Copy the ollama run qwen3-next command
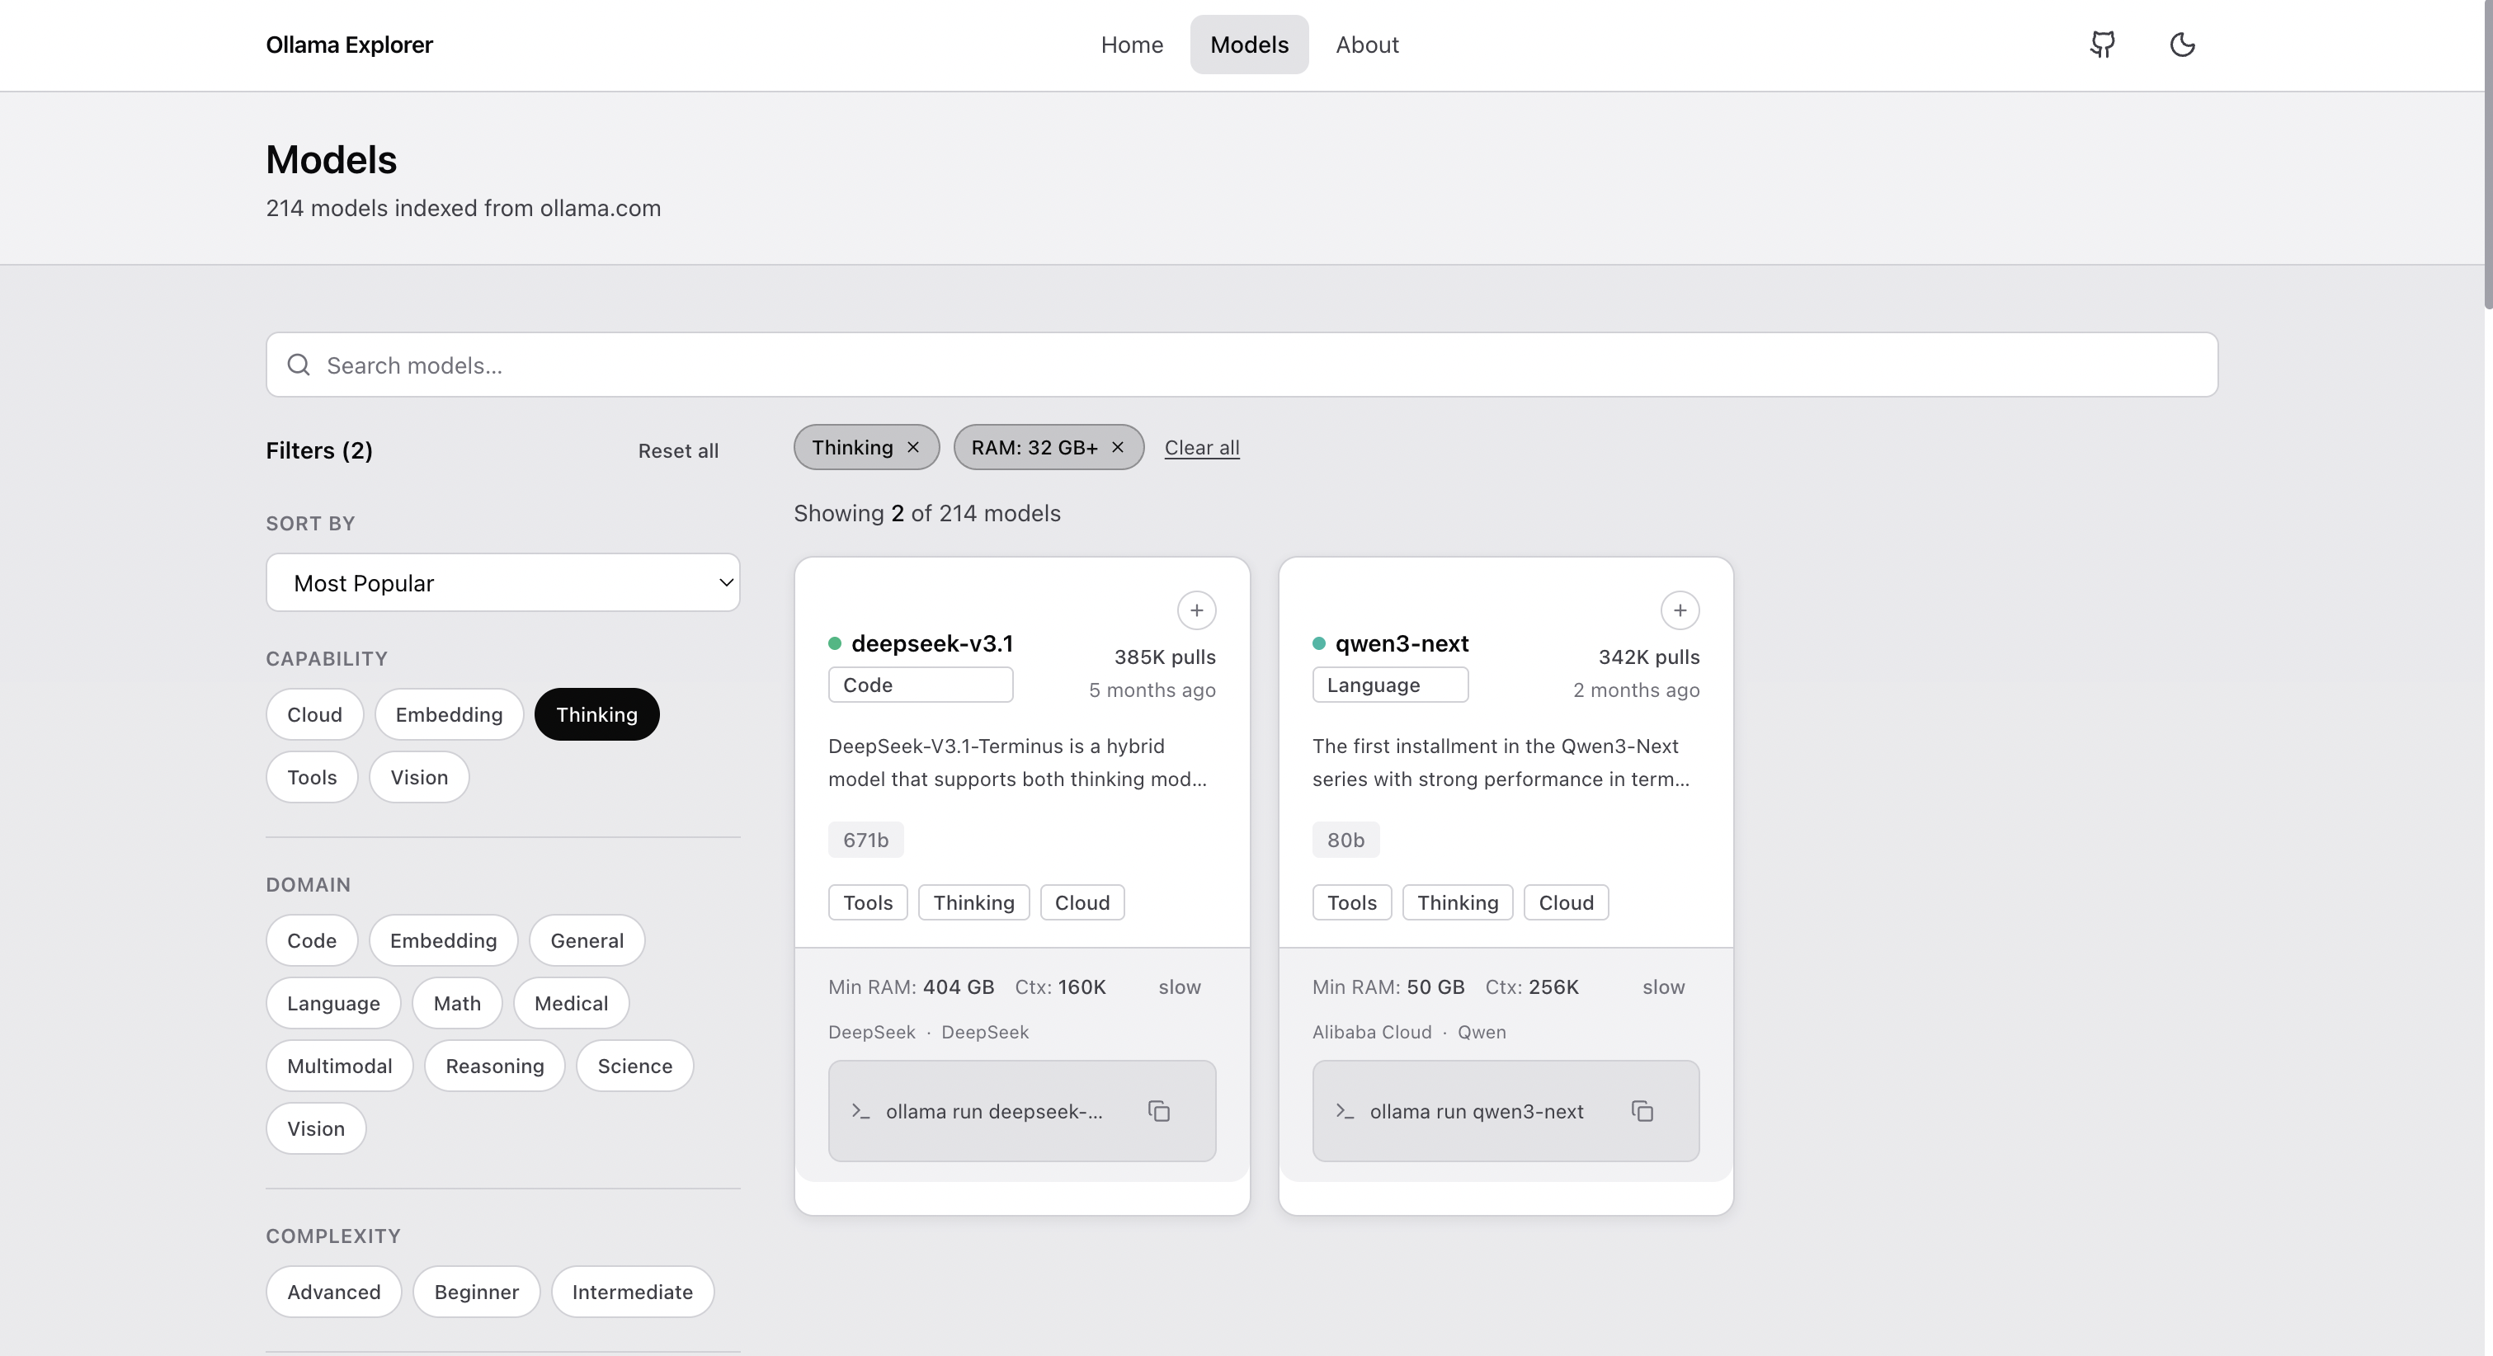Screen dimensions: 2493x1356 (1642, 1111)
